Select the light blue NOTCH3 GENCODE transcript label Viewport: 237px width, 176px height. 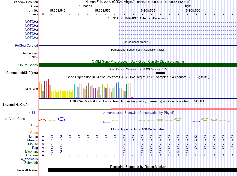(31, 38)
